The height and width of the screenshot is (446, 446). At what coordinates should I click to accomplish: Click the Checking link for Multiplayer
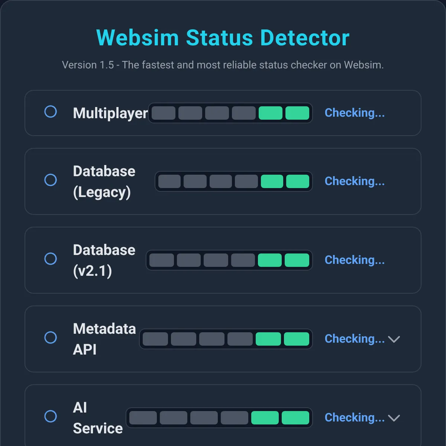click(x=354, y=113)
